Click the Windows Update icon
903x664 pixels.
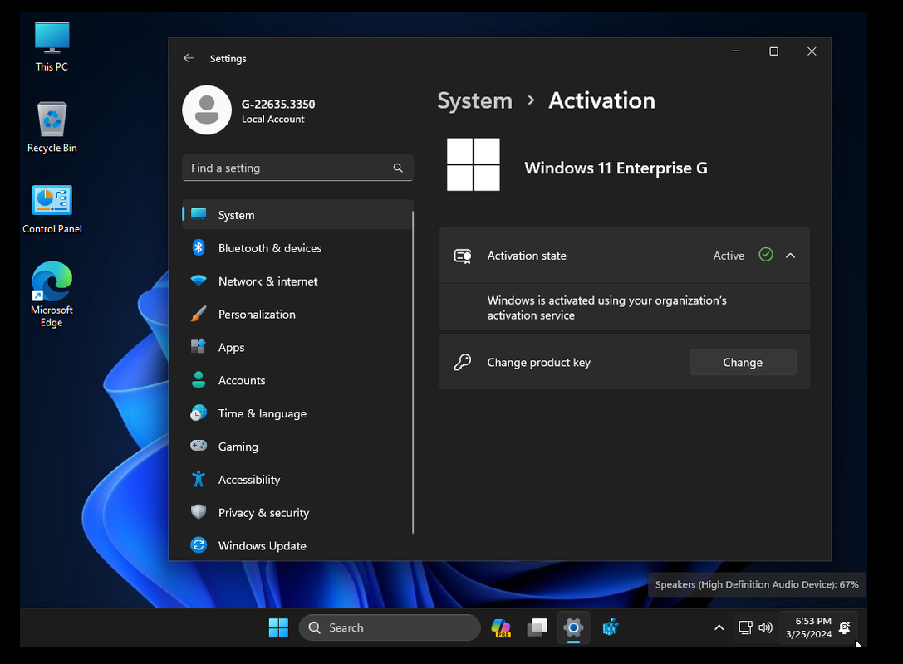coord(199,545)
